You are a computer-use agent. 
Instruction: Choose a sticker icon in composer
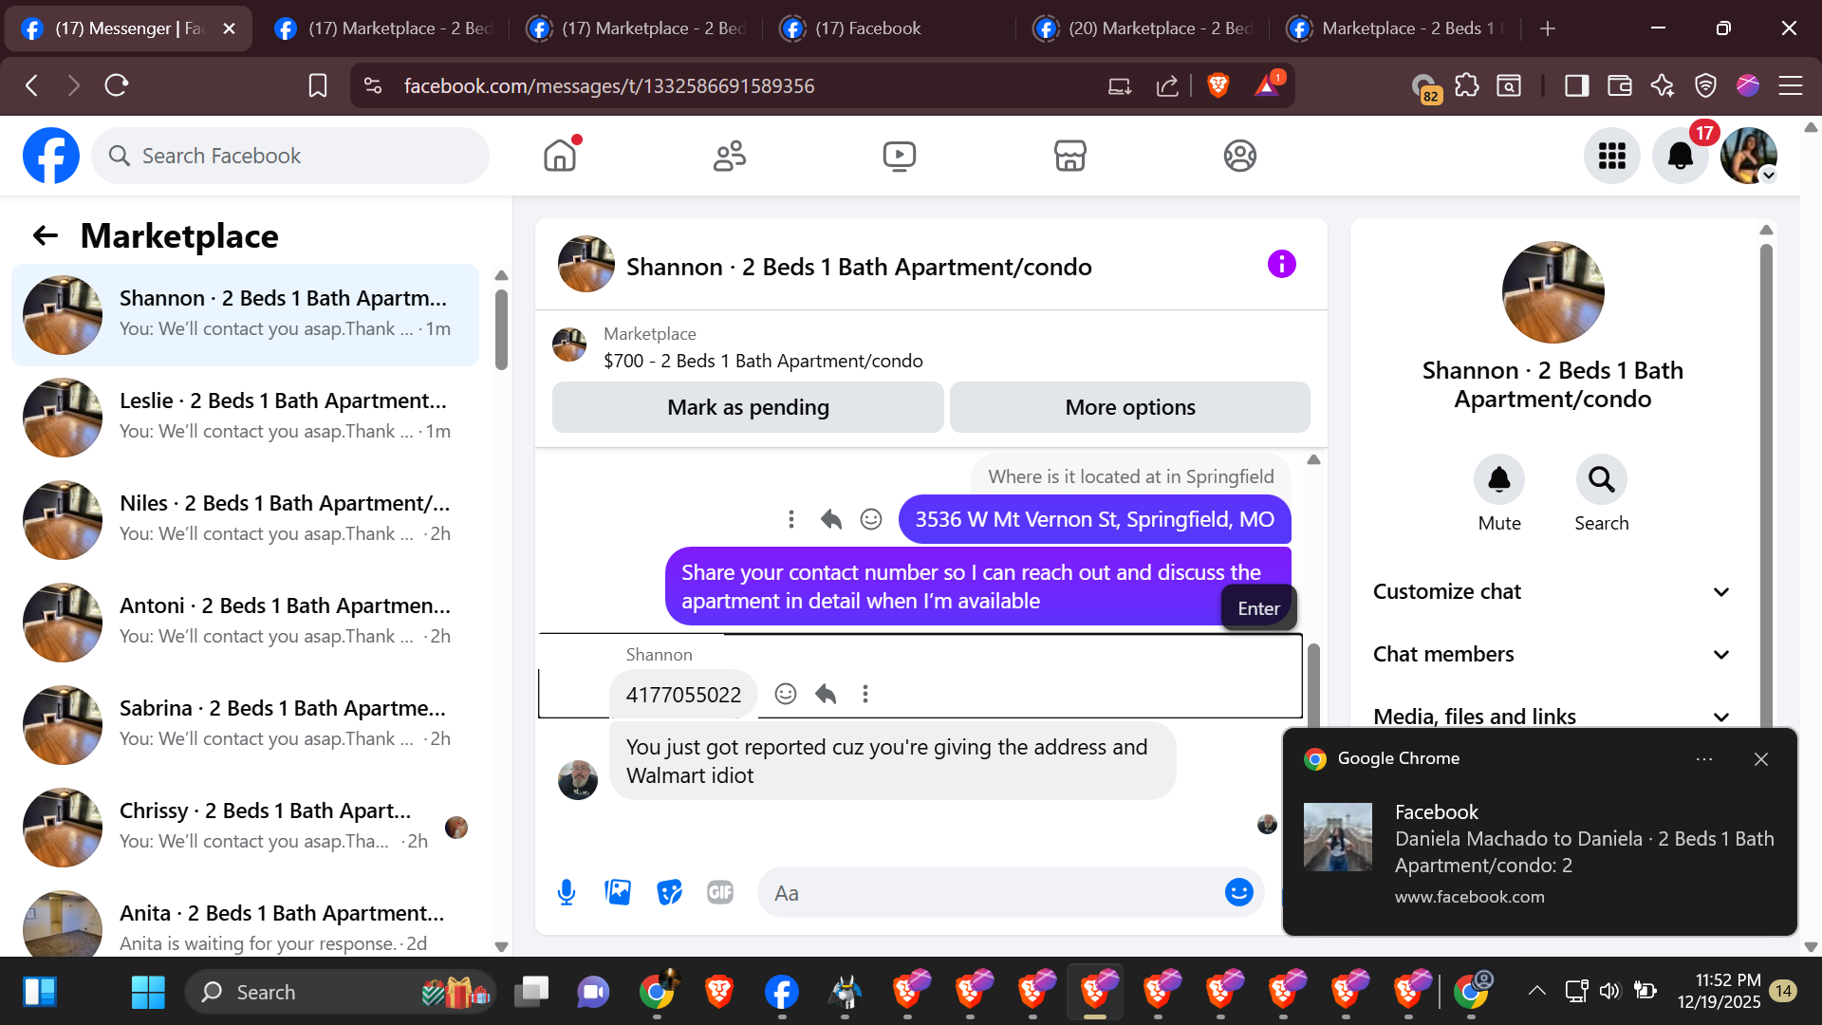coord(669,892)
